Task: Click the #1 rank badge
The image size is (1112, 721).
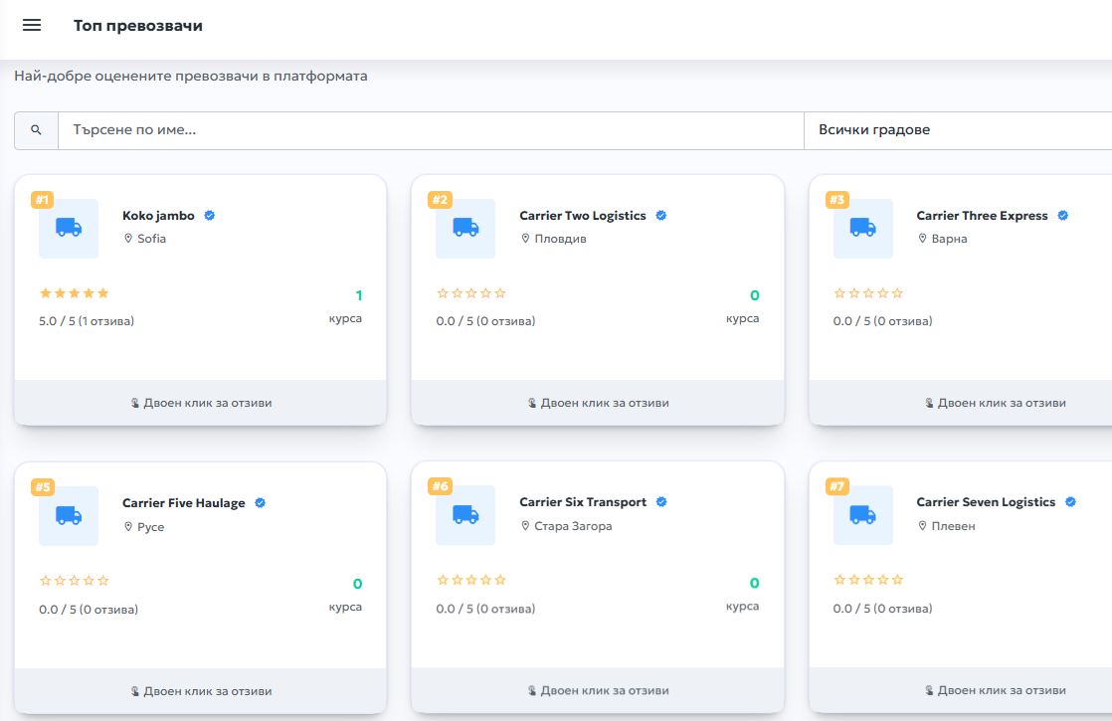Action: click(x=43, y=200)
